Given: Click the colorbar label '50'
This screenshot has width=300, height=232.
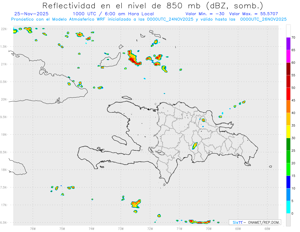Looking at the screenshot, I should pos(293,88).
